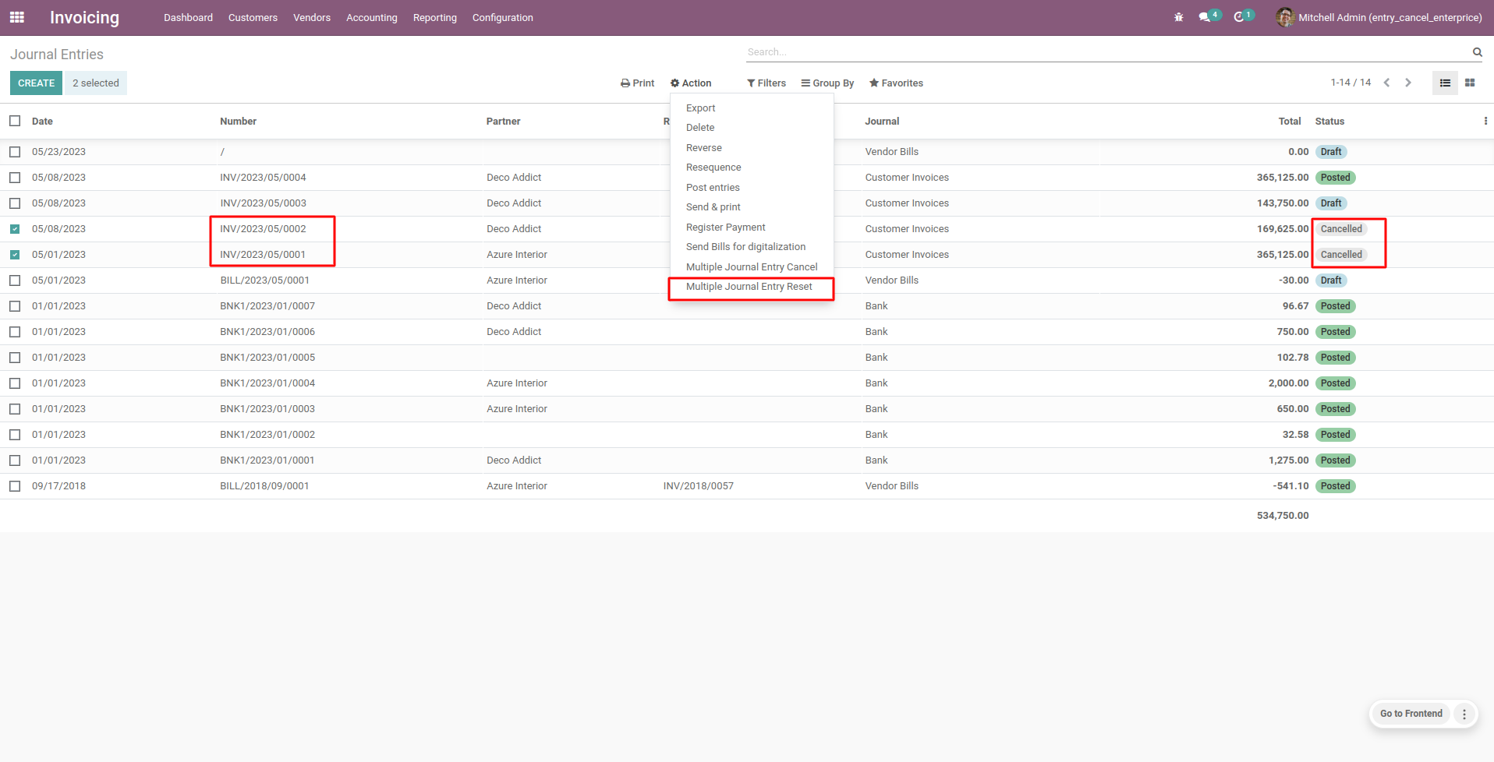Image resolution: width=1494 pixels, height=762 pixels.
Task: Open the Favorites dropdown
Action: pos(896,83)
